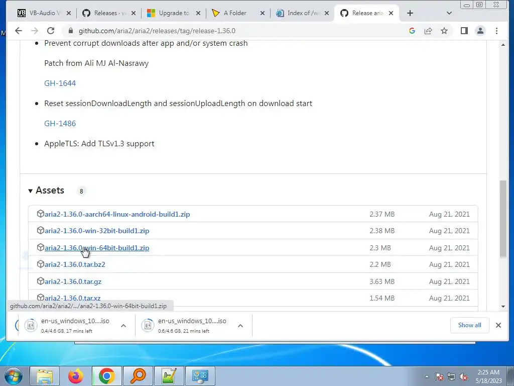Close the A Folder tab
This screenshot has height=386, width=514.
(262, 13)
